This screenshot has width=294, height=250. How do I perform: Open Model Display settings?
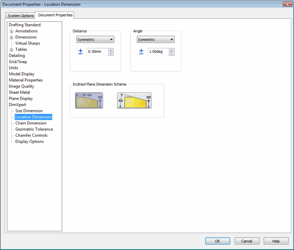pos(22,74)
